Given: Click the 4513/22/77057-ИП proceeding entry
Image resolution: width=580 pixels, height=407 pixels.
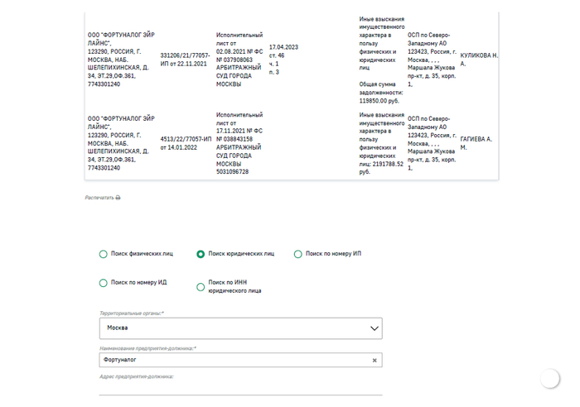Looking at the screenshot, I should tap(185, 144).
